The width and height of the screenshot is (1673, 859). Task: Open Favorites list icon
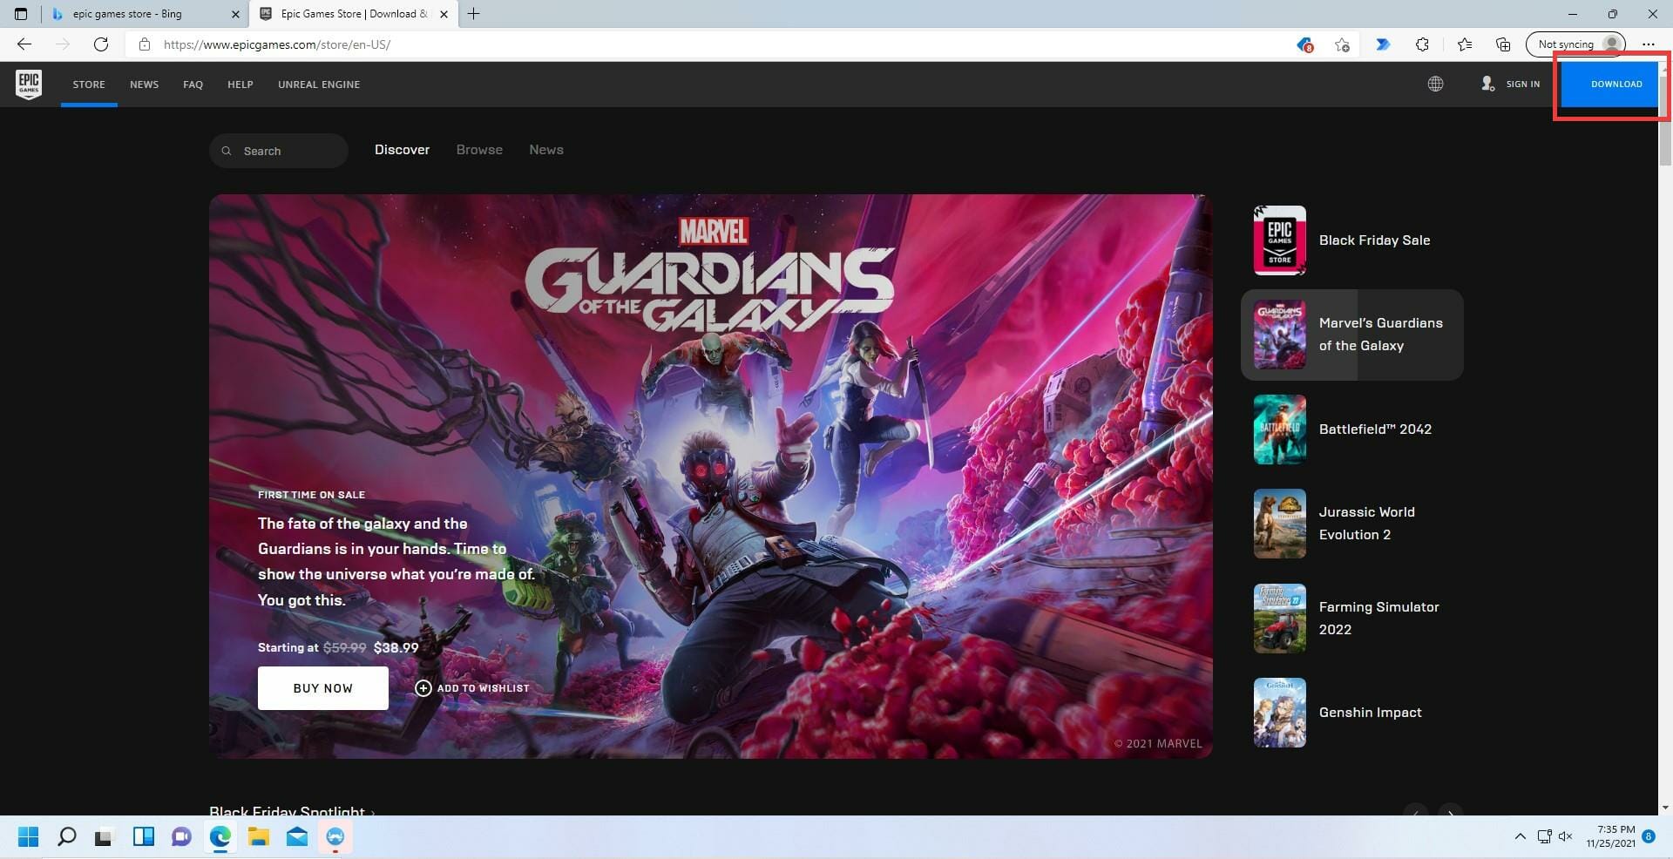pyautogui.click(x=1465, y=44)
